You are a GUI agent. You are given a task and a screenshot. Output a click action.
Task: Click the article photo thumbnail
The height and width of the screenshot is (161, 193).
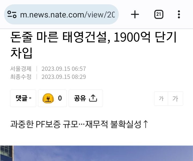tap(96, 153)
